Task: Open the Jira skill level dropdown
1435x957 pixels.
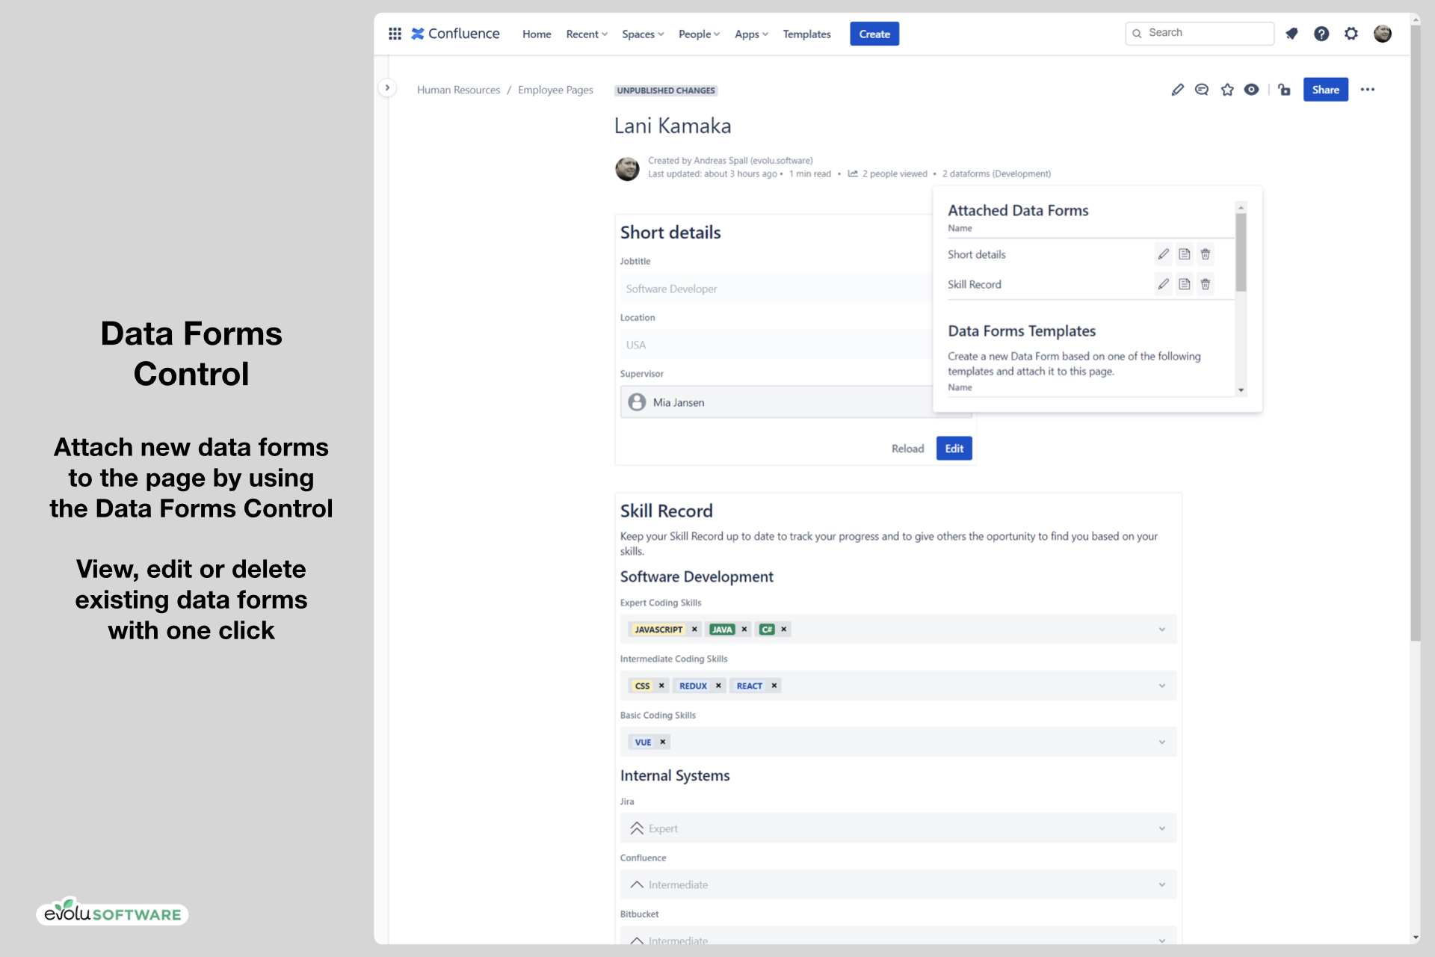Action: point(1161,828)
